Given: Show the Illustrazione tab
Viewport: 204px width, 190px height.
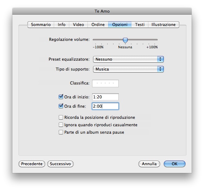Looking at the screenshot, I should point(163,25).
